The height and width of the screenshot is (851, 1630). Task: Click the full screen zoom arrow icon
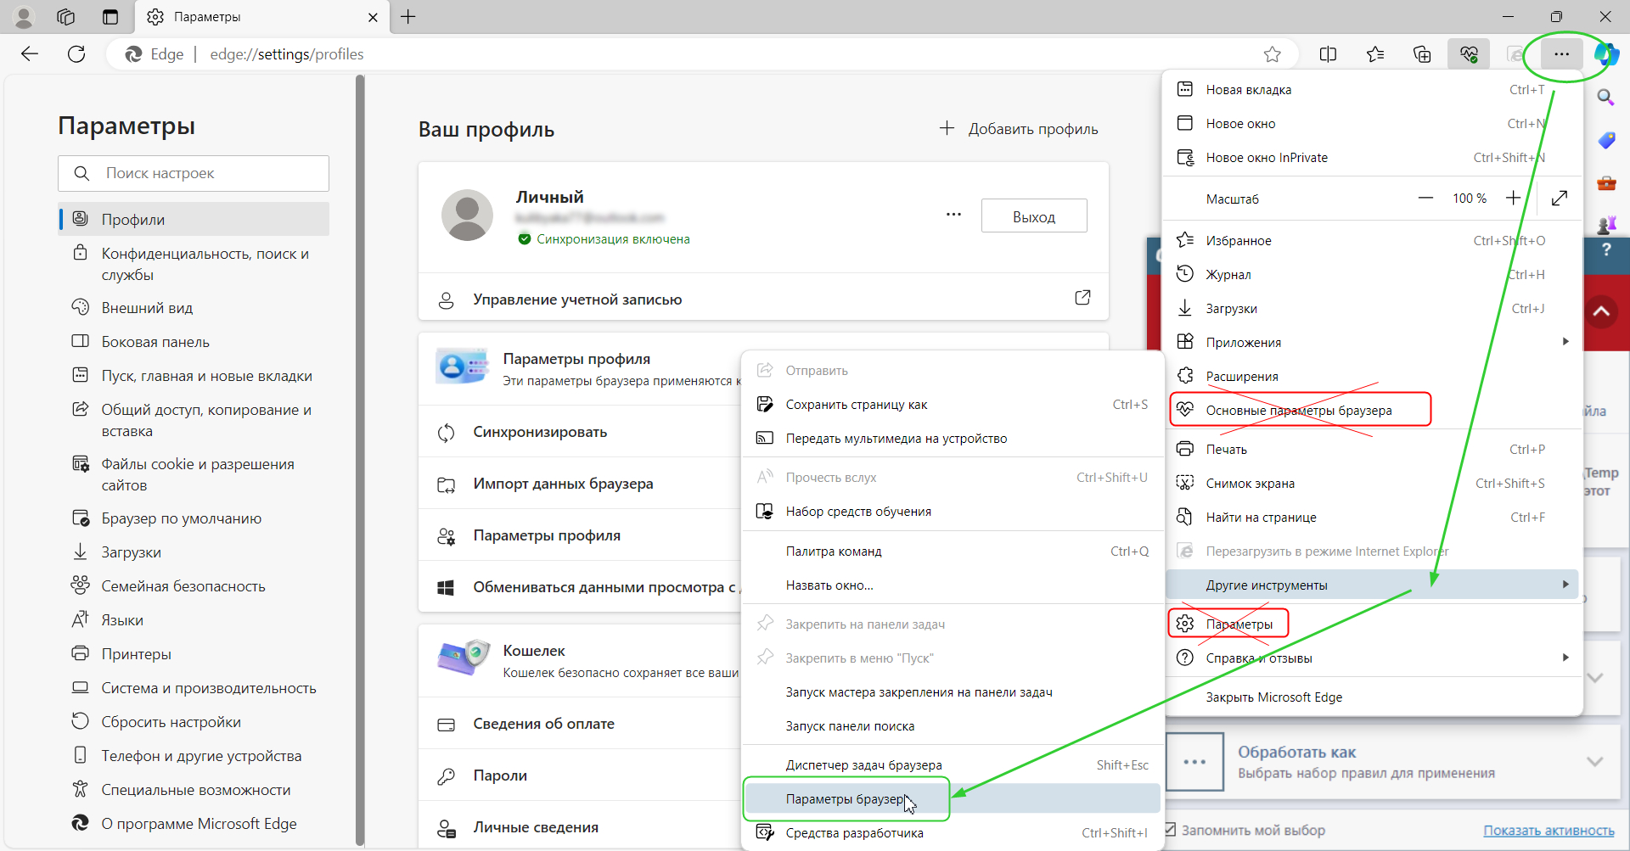click(x=1559, y=199)
